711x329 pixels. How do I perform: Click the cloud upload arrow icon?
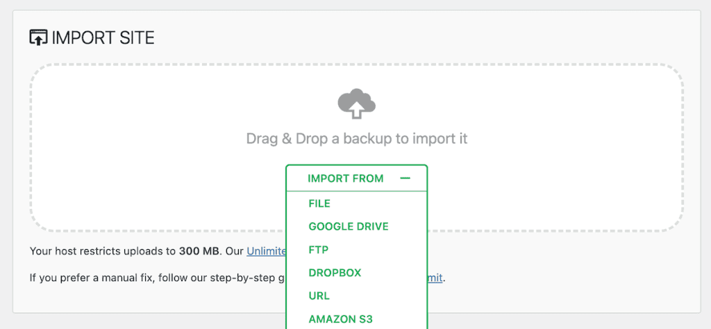click(x=356, y=104)
